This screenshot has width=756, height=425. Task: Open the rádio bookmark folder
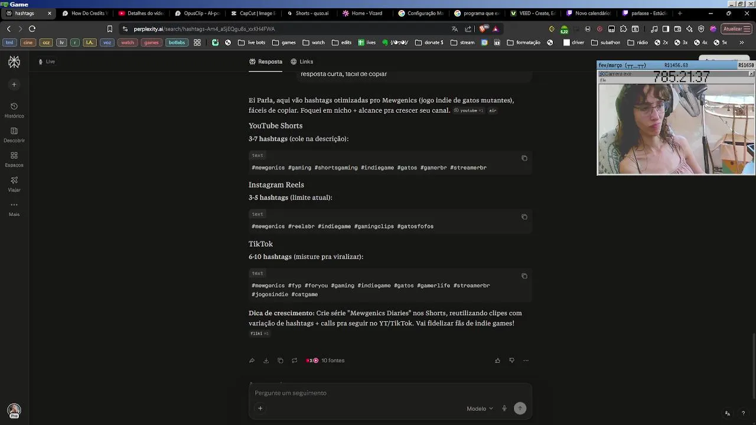tap(637, 42)
